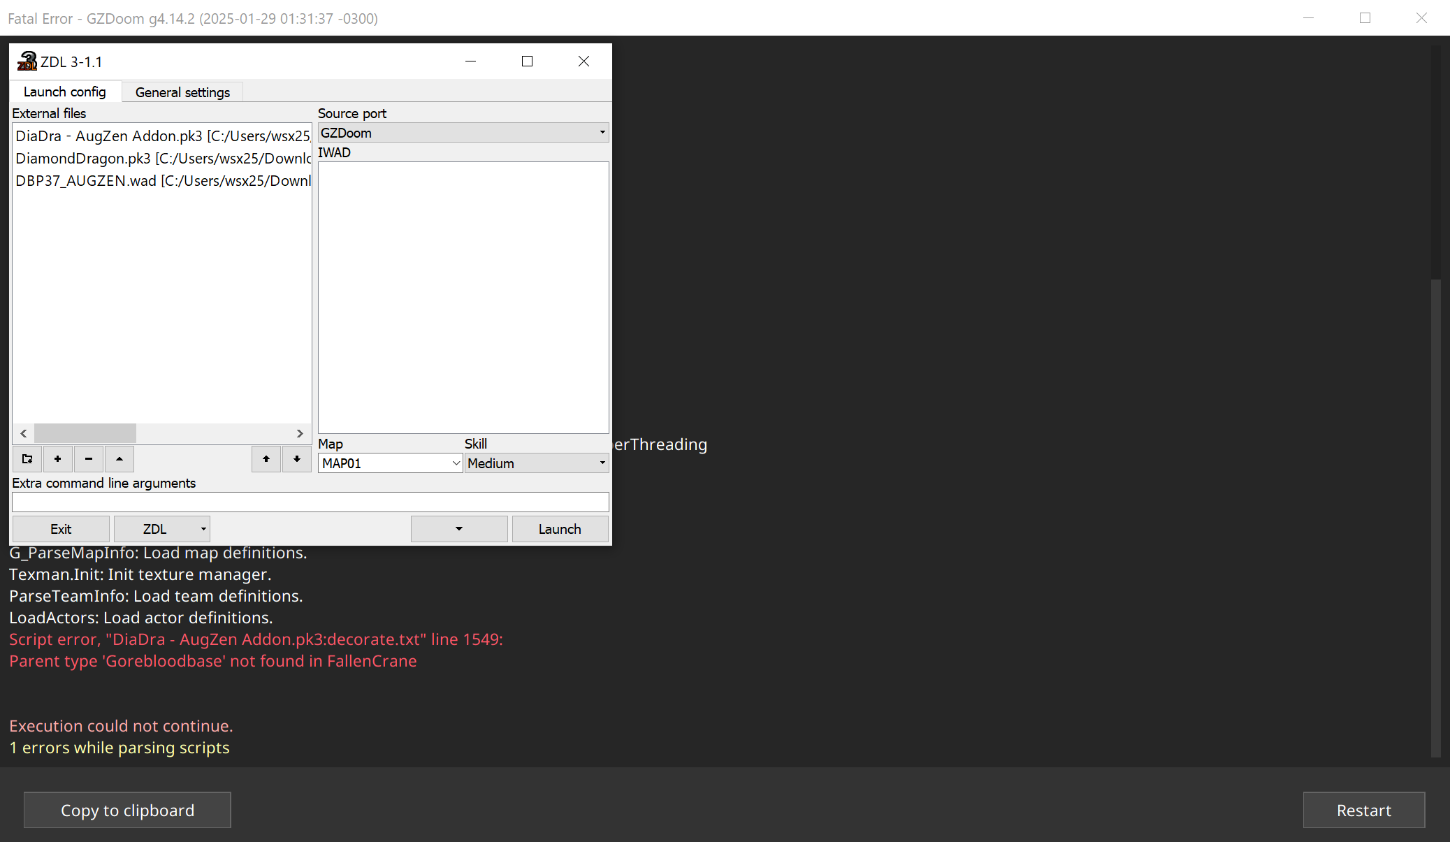This screenshot has width=1450, height=842.
Task: Expand the Map MAP01 combo box
Action: click(456, 463)
